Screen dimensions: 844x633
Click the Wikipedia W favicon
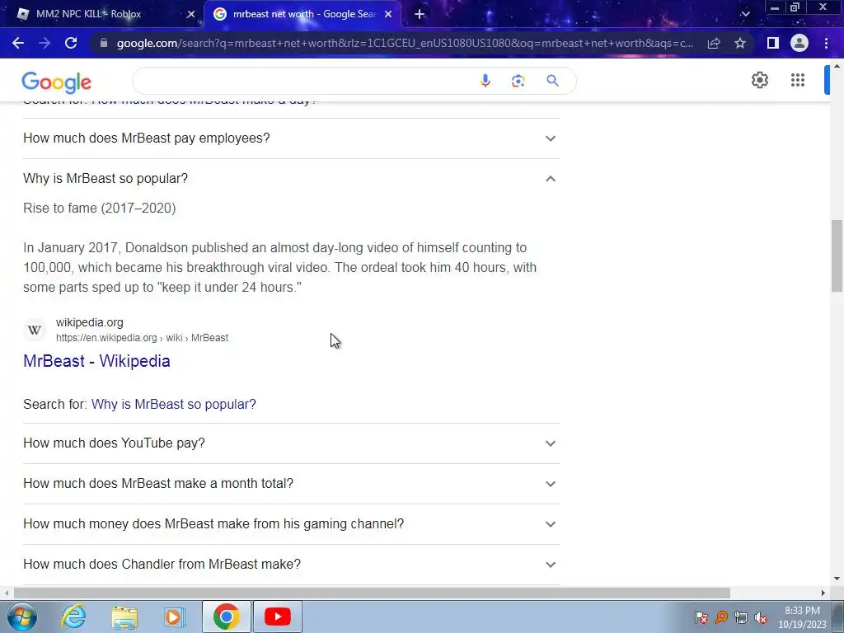pos(35,330)
